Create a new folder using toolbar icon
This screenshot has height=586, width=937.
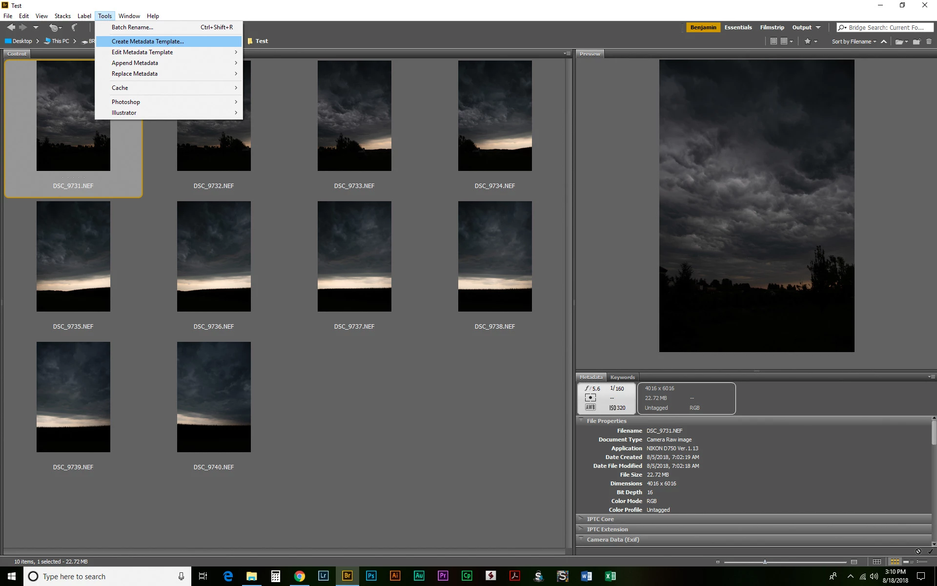point(917,42)
